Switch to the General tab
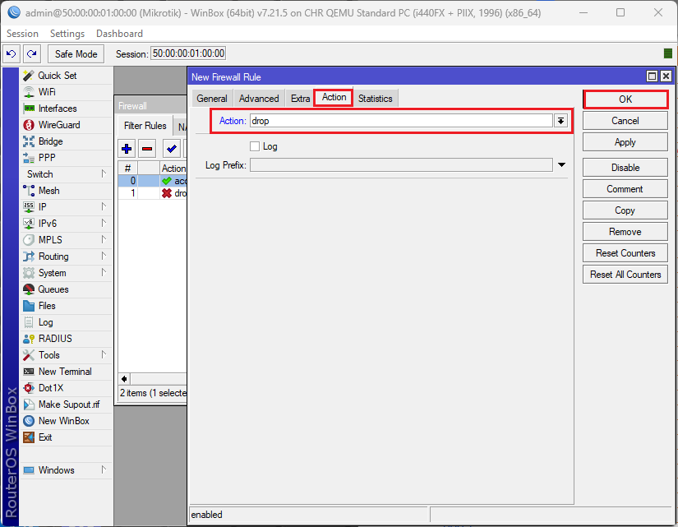The height and width of the screenshot is (527, 678). [x=212, y=99]
